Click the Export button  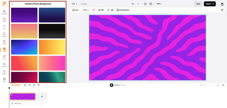(x=210, y=4)
